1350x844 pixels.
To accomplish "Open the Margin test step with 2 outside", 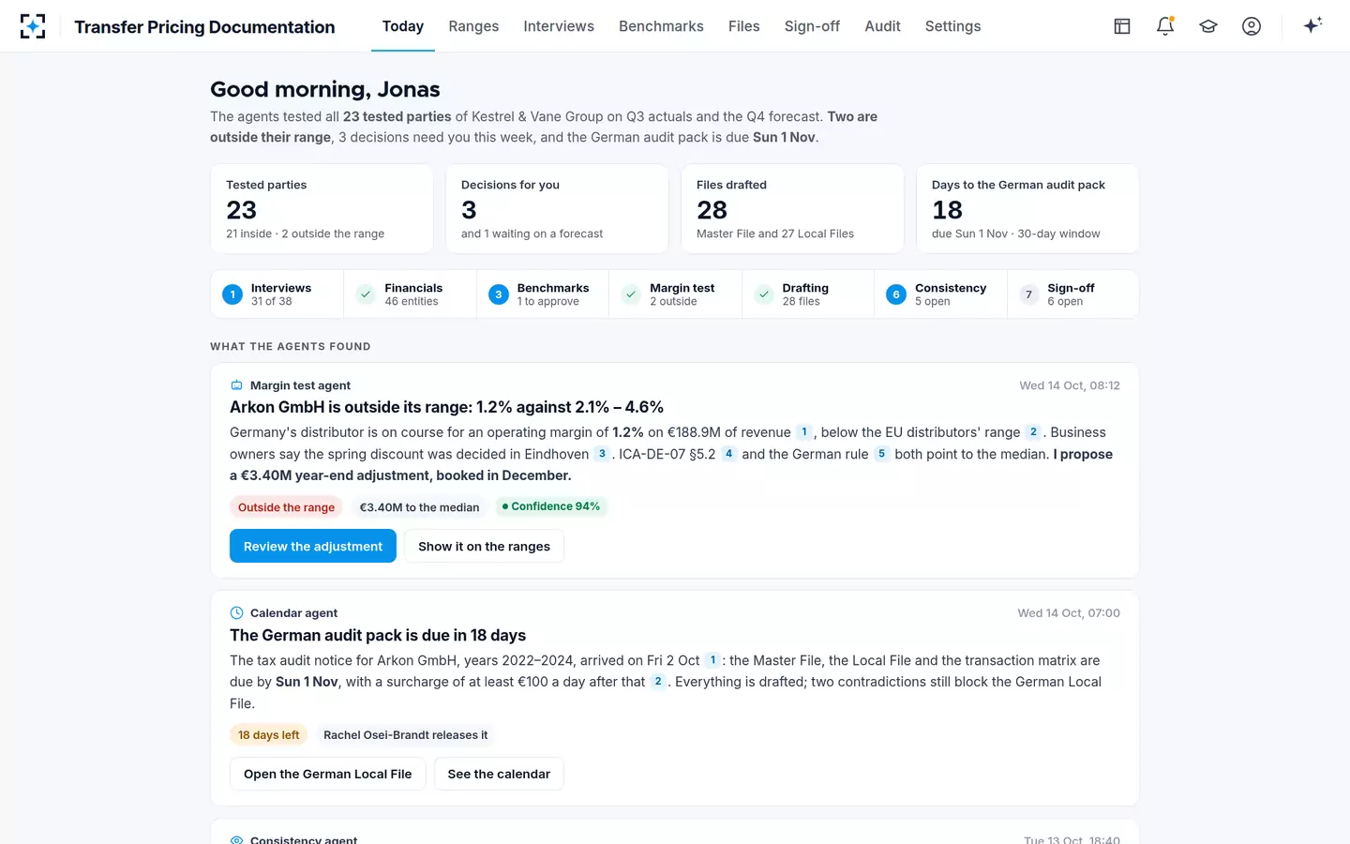I will (x=676, y=294).
